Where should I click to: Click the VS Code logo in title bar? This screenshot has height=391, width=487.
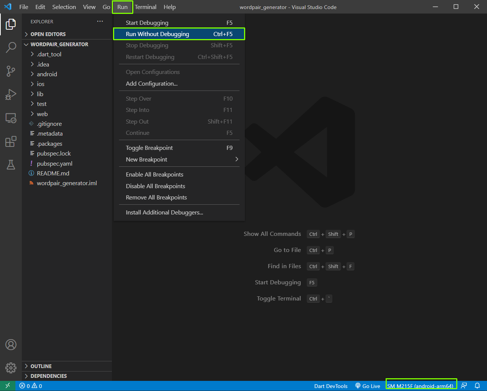(8, 7)
